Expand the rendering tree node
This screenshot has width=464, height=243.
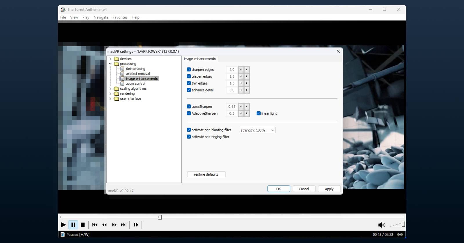[110, 94]
